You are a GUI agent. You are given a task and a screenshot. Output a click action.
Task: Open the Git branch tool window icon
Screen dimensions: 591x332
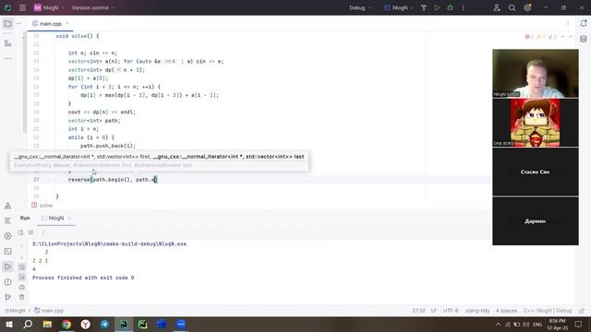tap(7, 297)
